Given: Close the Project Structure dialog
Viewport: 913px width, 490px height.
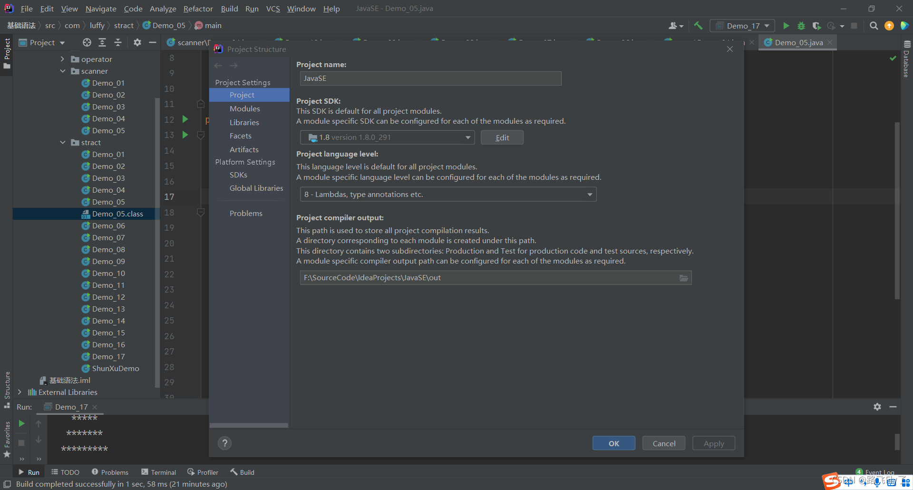Looking at the screenshot, I should coord(730,49).
